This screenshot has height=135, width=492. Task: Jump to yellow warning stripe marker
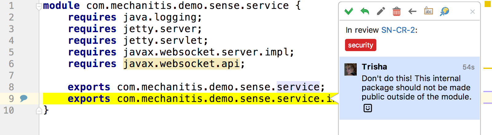pyautogui.click(x=488, y=68)
